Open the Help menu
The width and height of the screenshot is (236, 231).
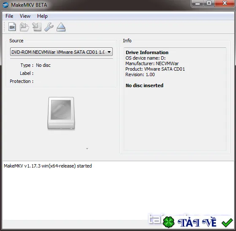pos(42,16)
